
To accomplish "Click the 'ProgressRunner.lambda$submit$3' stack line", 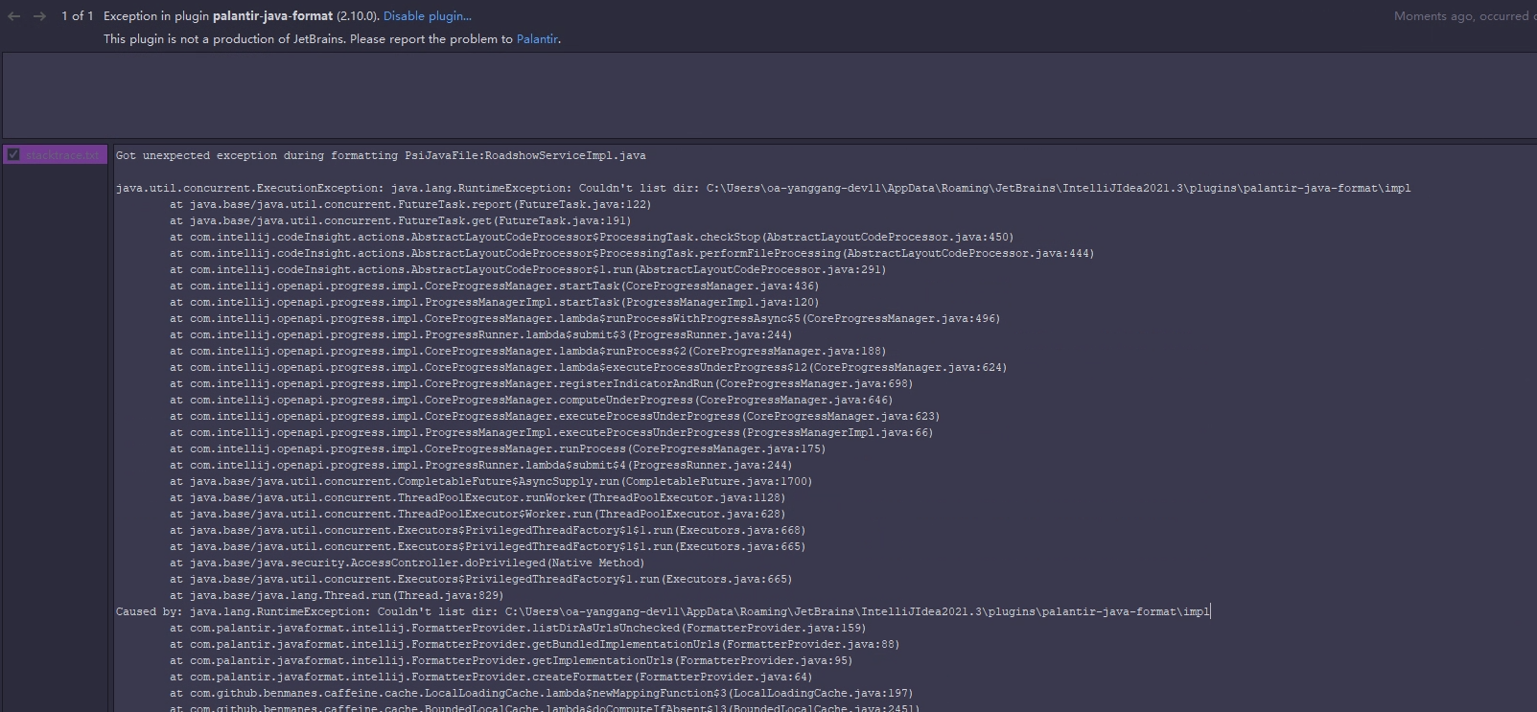I will pos(481,334).
